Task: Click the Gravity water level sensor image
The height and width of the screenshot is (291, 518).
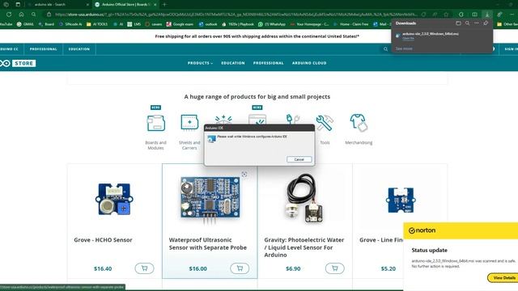Action: click(x=304, y=198)
